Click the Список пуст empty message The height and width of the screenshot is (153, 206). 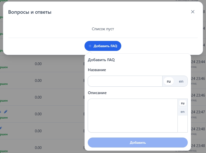click(x=103, y=29)
